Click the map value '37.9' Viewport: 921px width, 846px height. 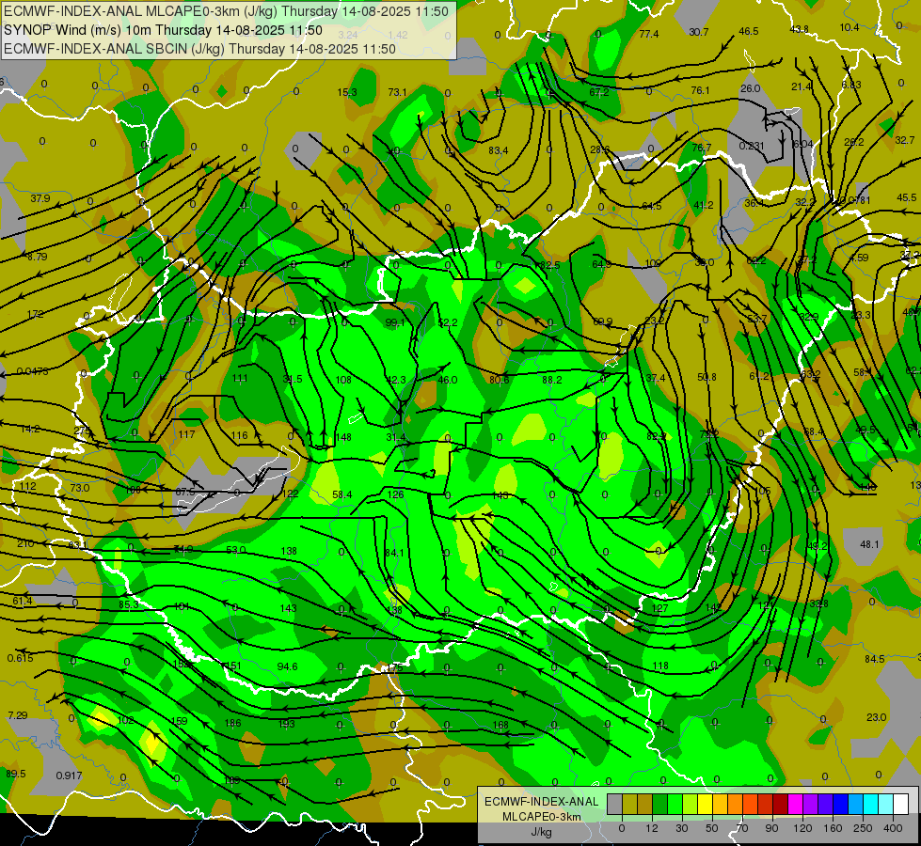click(x=40, y=198)
